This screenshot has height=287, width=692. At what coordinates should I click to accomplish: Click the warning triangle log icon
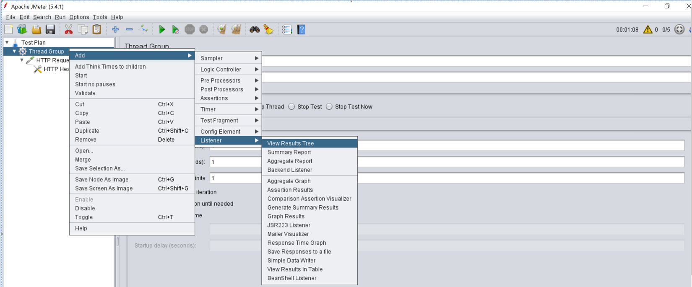(x=648, y=29)
